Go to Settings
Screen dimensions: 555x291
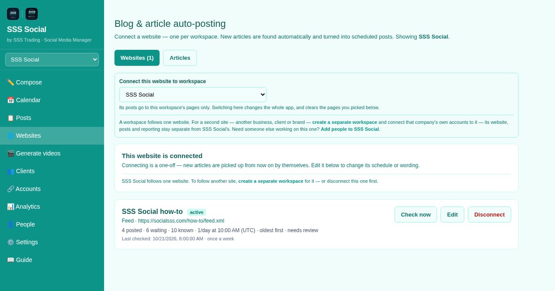52,242
